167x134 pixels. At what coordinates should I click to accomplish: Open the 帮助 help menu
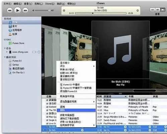[72, 4]
